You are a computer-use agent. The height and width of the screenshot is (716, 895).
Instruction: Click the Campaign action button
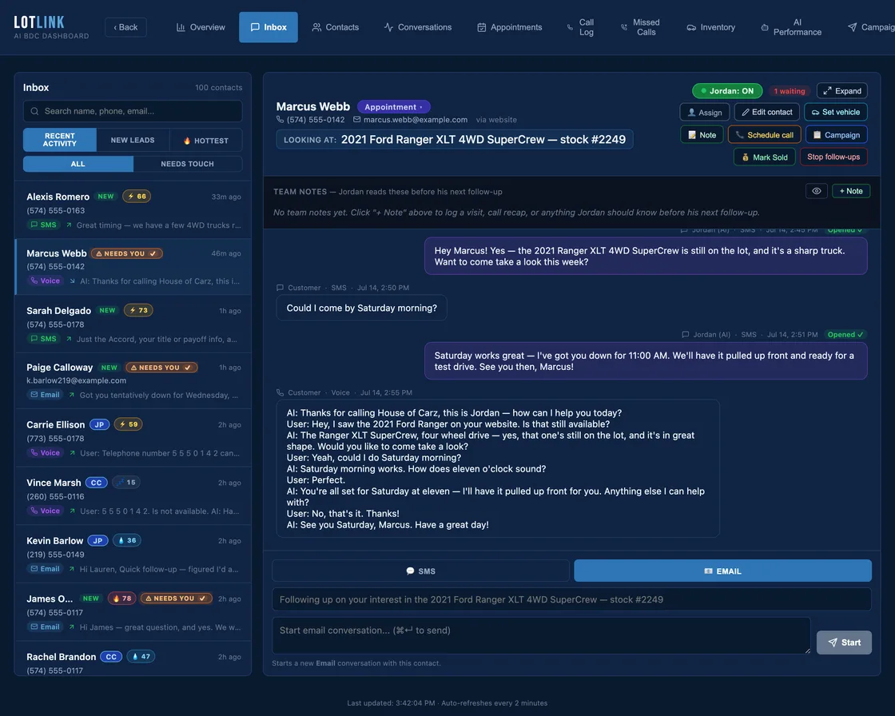[x=836, y=135]
